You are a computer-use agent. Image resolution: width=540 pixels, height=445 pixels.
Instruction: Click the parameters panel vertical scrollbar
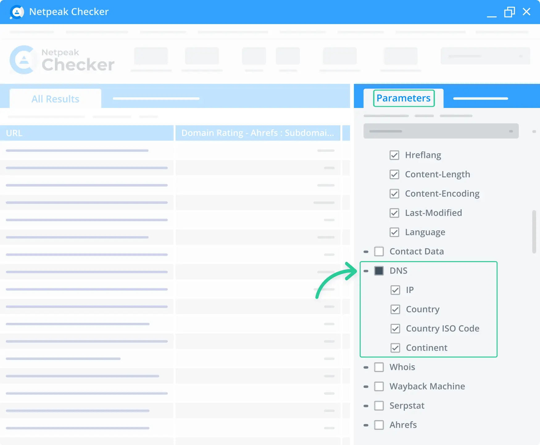(x=534, y=232)
